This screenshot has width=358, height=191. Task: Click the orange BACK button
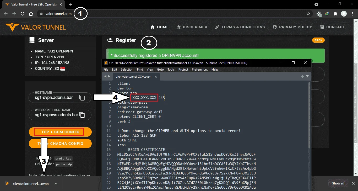[x=318, y=40]
